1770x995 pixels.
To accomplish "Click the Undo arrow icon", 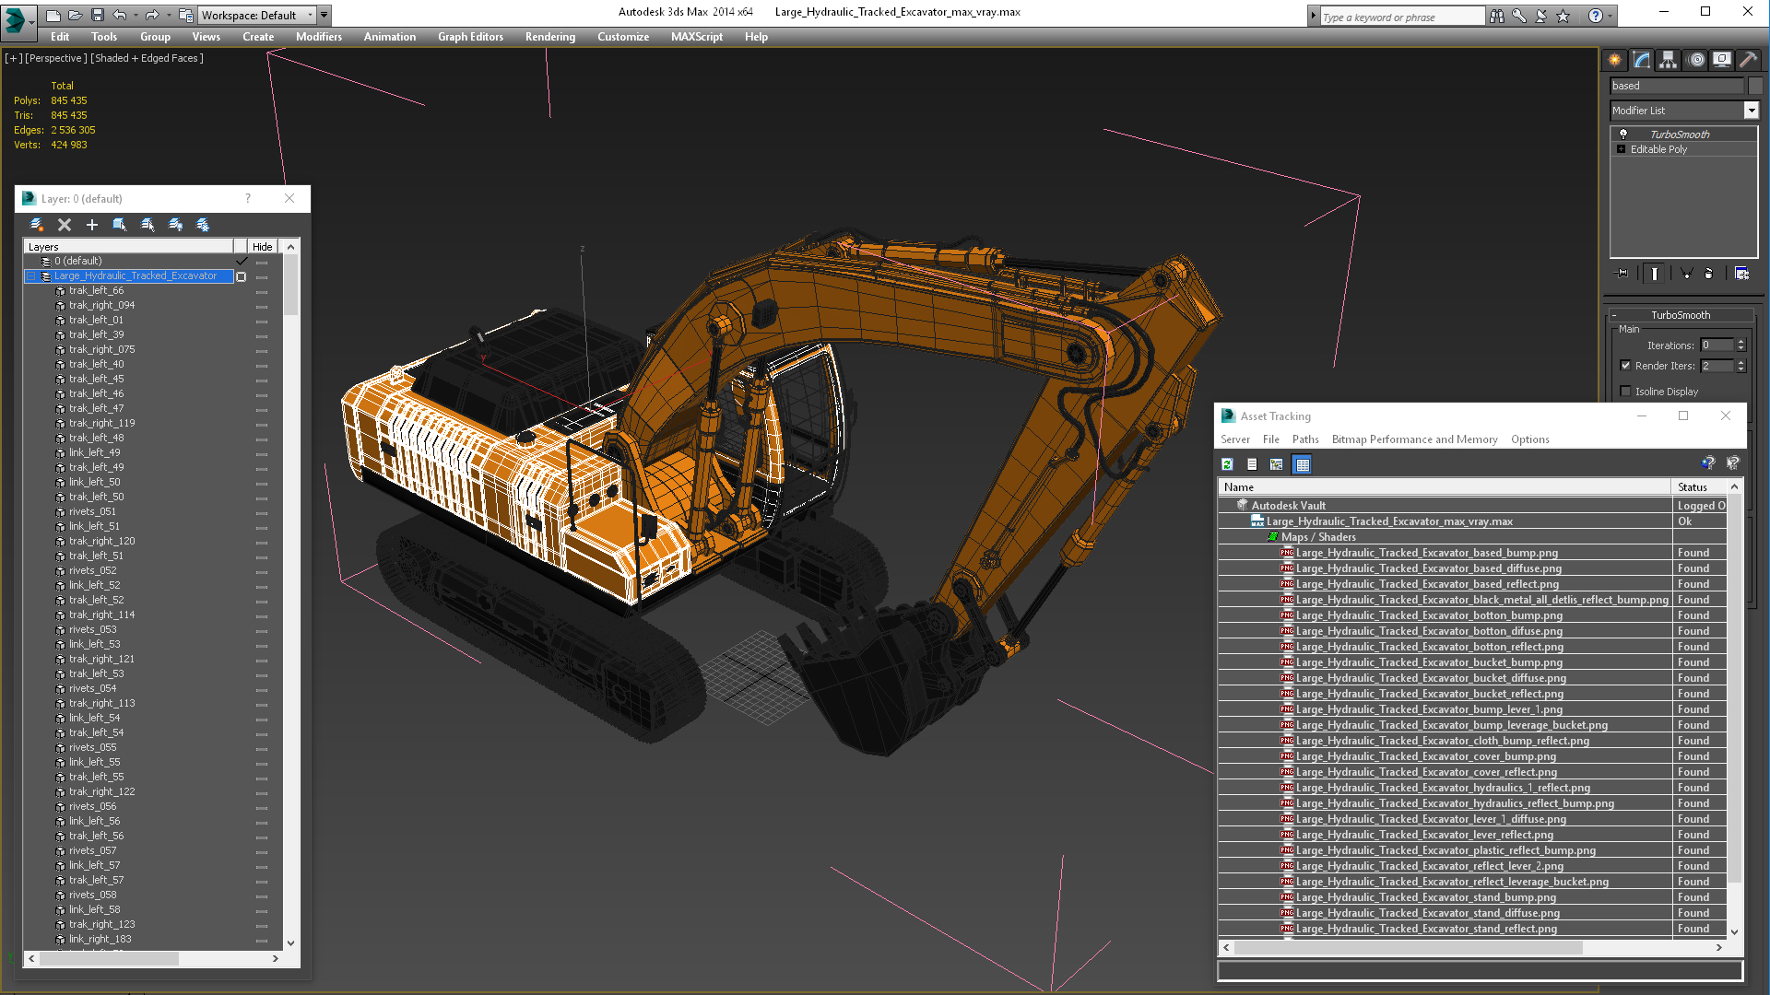I will (119, 16).
